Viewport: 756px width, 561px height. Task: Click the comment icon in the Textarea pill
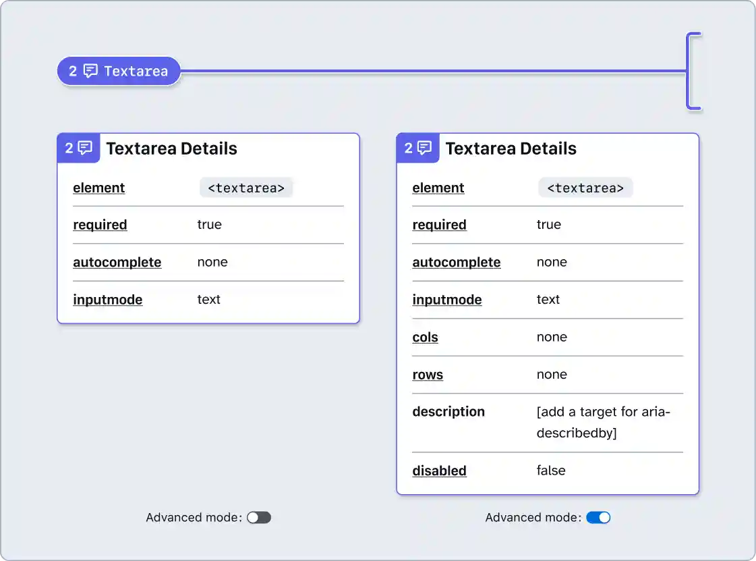(x=91, y=70)
